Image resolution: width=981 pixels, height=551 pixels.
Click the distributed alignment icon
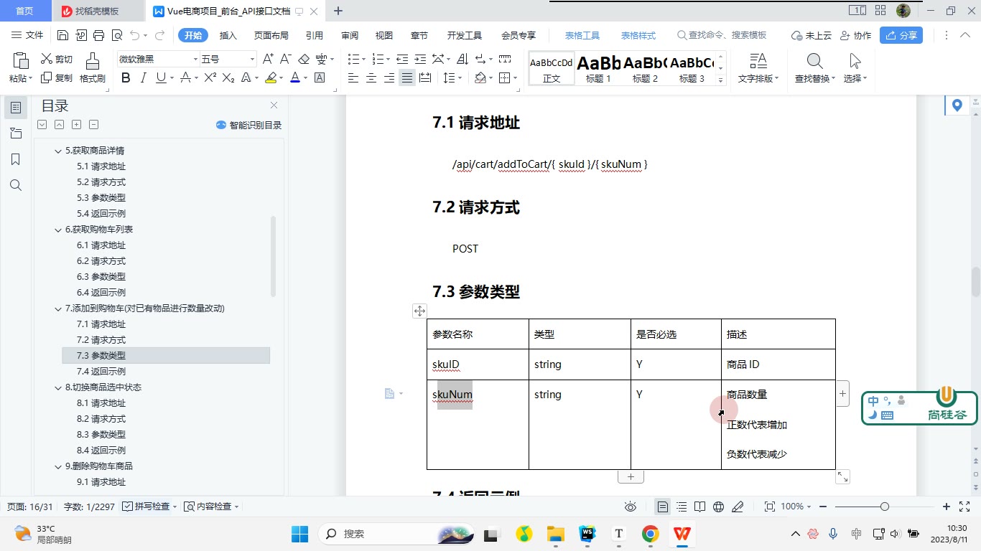(x=425, y=77)
